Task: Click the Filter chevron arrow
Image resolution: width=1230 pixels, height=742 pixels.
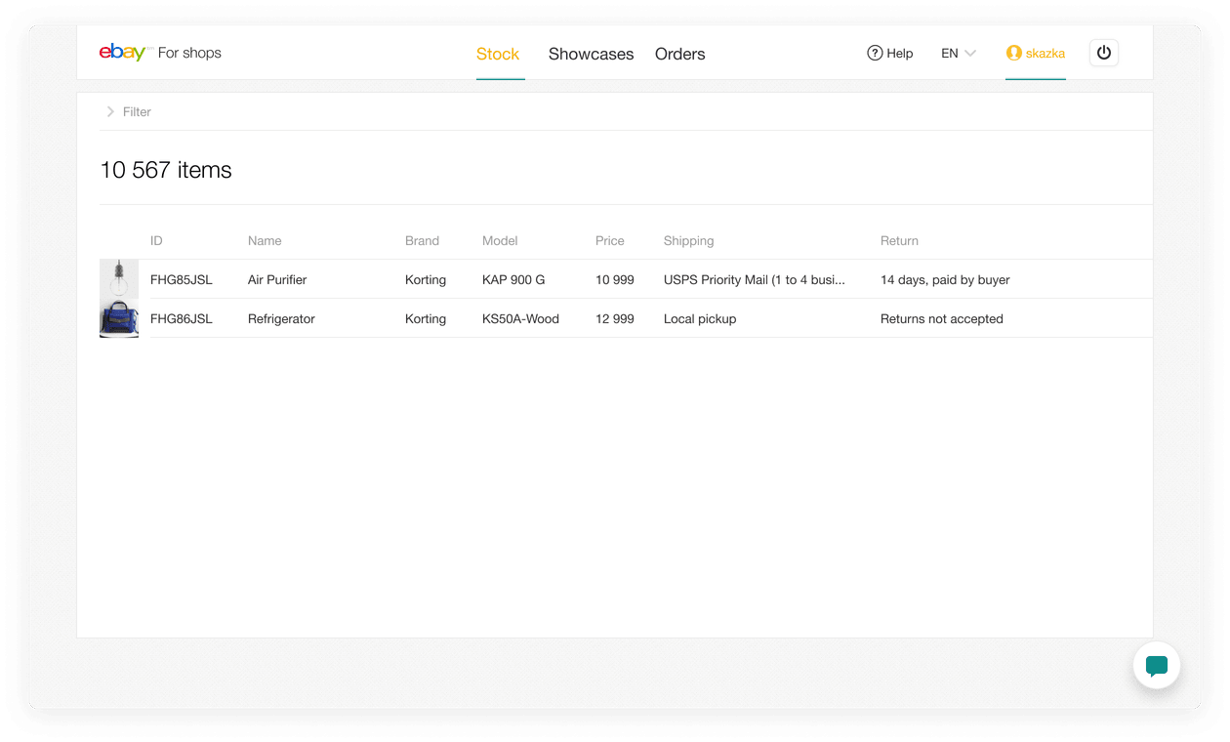Action: [110, 111]
